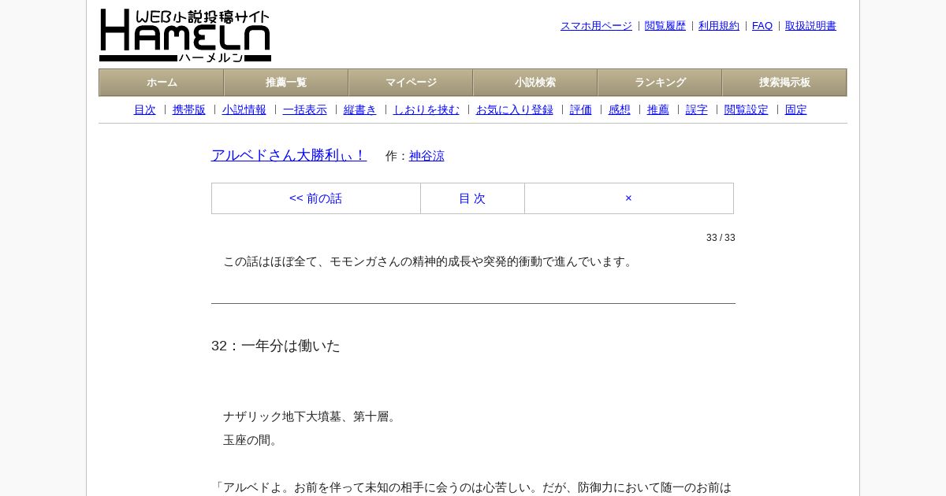Click the × cell in chapter navigation
946x496 pixels.
click(628, 198)
